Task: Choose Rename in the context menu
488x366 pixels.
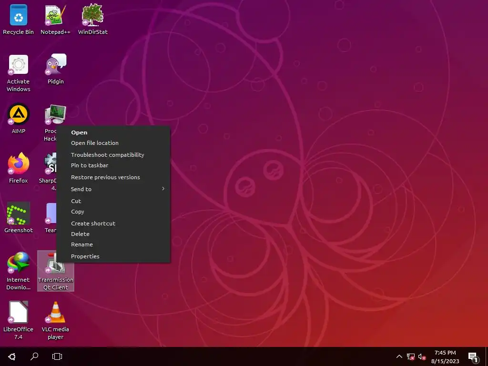Action: (x=113, y=244)
